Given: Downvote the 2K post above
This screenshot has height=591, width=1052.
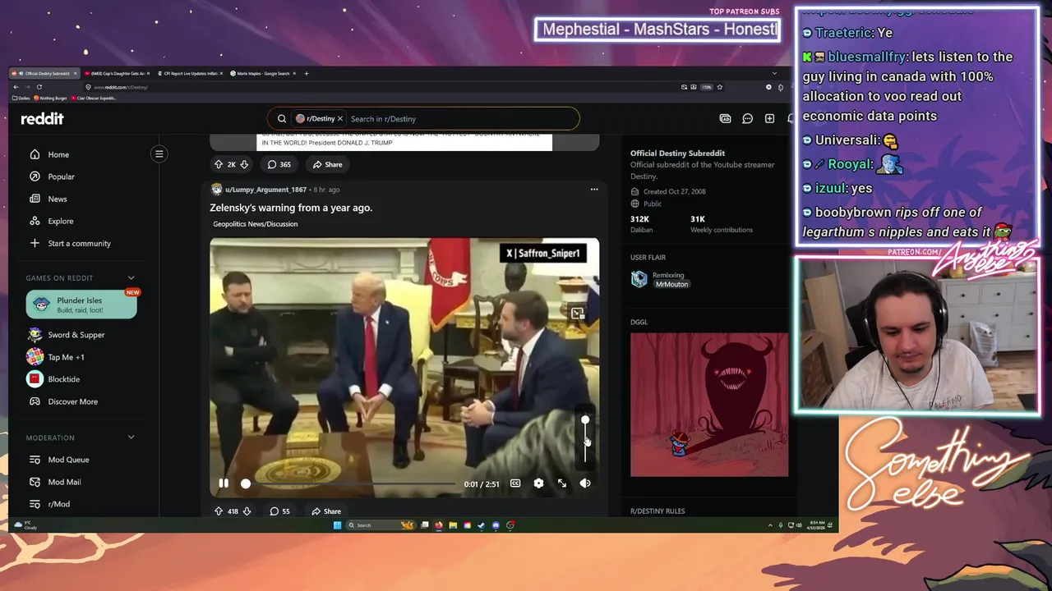Looking at the screenshot, I should coord(244,164).
